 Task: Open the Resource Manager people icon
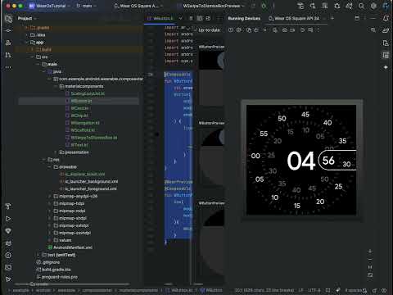click(x=8, y=43)
